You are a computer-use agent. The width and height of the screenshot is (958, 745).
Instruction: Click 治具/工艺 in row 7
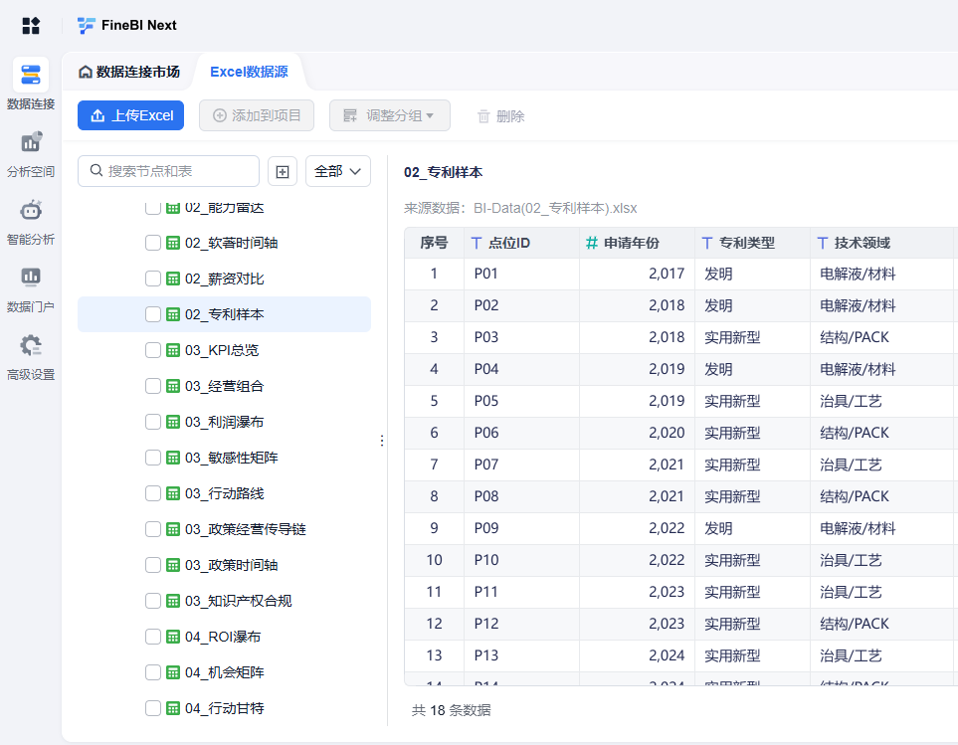click(x=852, y=465)
